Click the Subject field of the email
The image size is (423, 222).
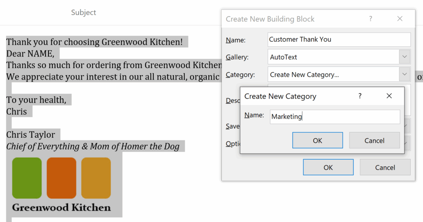[83, 12]
